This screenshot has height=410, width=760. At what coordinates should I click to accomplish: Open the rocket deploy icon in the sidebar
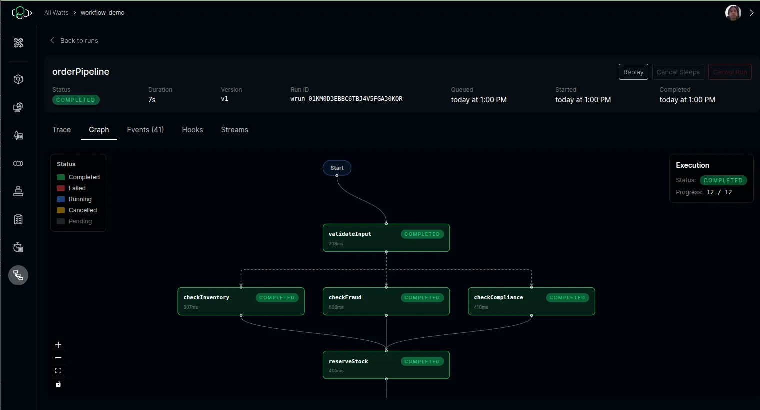[18, 135]
